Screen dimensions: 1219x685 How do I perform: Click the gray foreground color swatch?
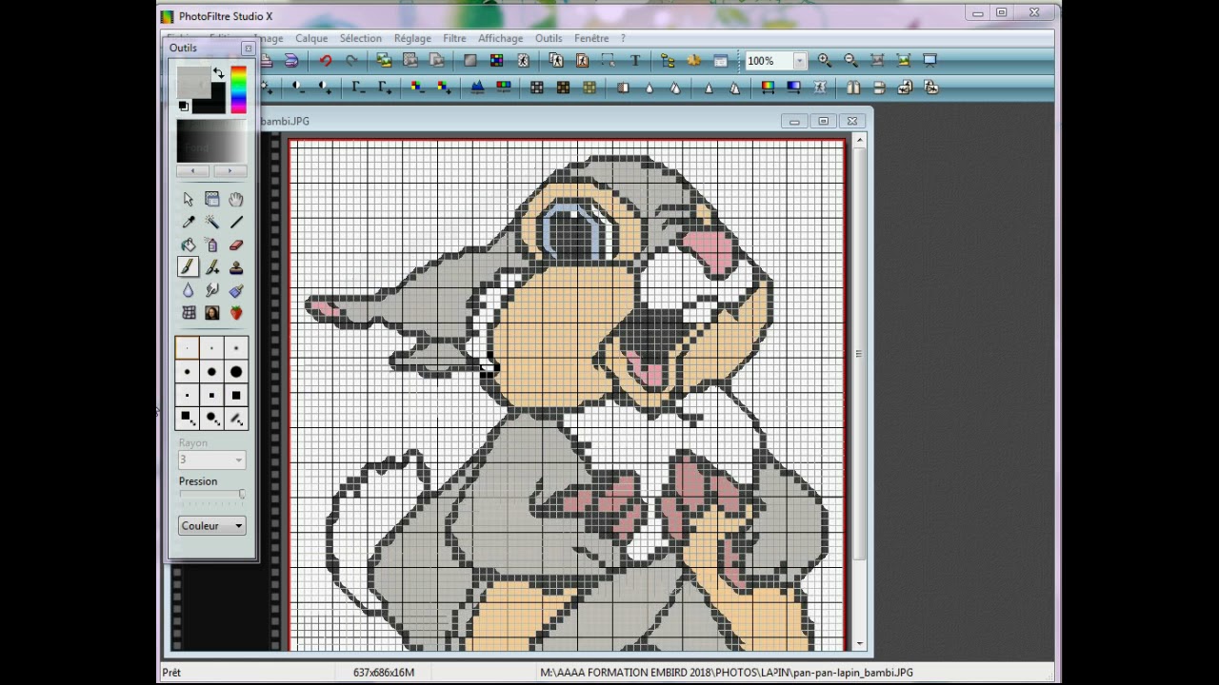point(193,82)
